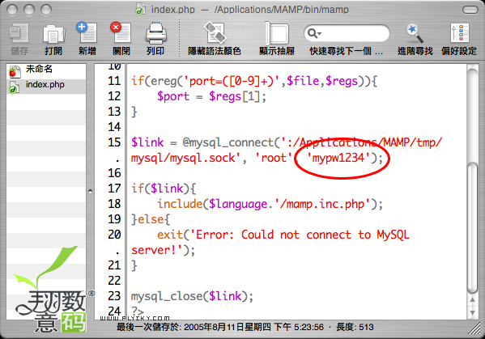
Task: Toggle syntax coloring via 隱藏語法顏色 icon
Action: 215,32
